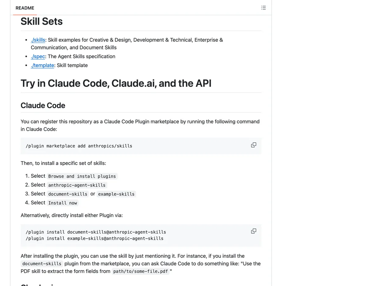Screen dimensions: 381x286
Task: Click the /plugin marketplace add code block
Action: (x=141, y=146)
